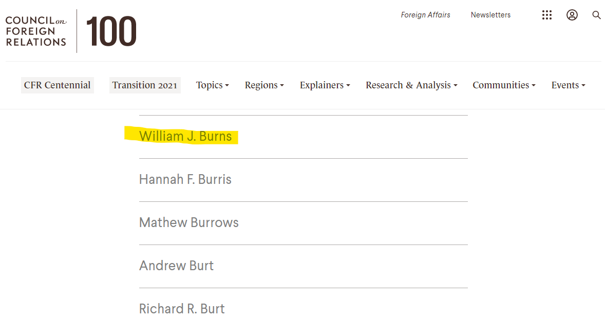Select William J. Burns in the list

coord(185,136)
